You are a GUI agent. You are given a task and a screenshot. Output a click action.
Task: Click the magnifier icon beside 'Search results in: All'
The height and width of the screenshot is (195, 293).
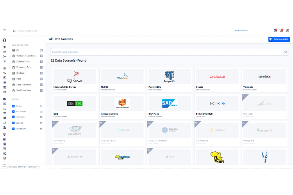tap(14, 31)
